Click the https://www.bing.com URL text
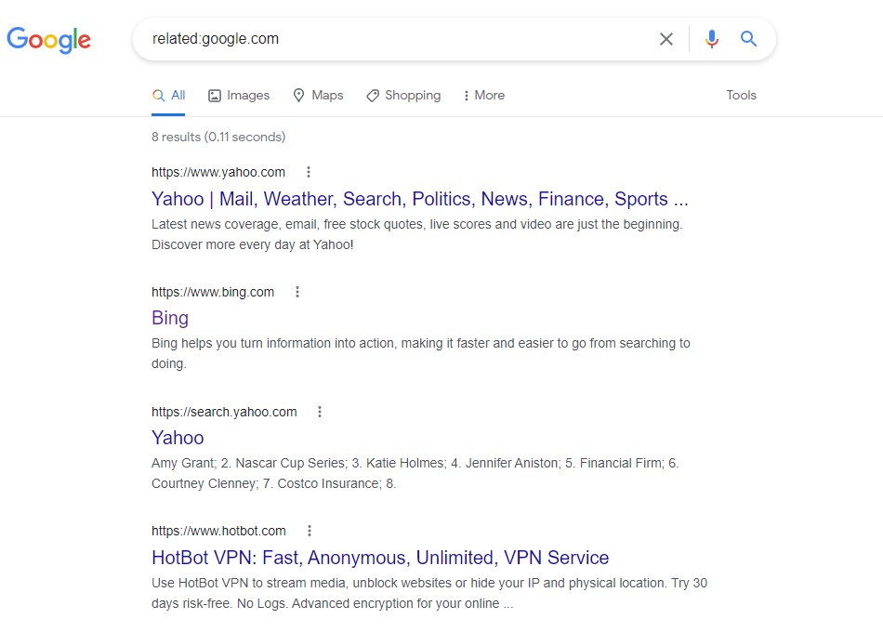Viewport: 883px width, 632px height. coord(213,292)
